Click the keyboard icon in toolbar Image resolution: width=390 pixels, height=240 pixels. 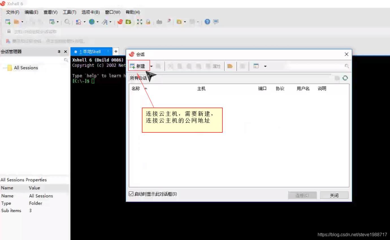pos(159,22)
